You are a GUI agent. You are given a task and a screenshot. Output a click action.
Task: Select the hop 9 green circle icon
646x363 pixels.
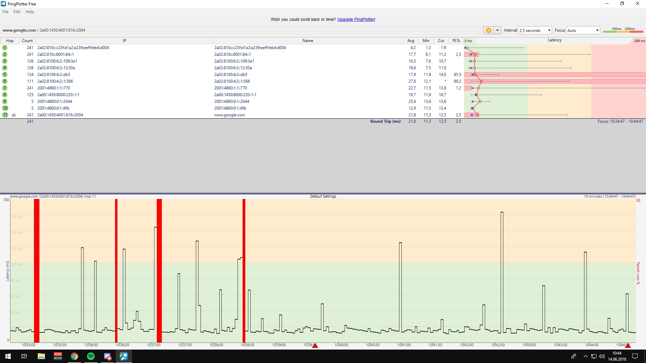pyautogui.click(x=5, y=102)
